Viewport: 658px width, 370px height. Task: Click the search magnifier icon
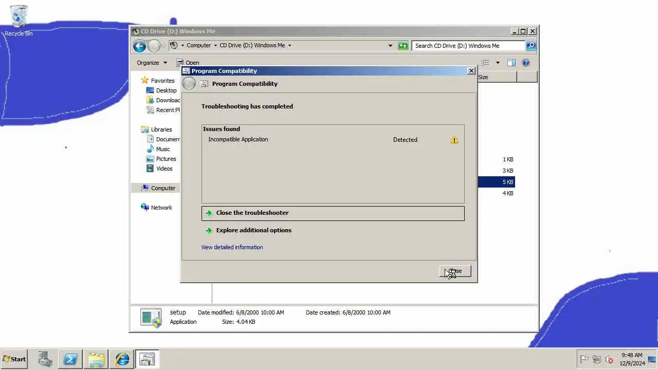click(531, 46)
